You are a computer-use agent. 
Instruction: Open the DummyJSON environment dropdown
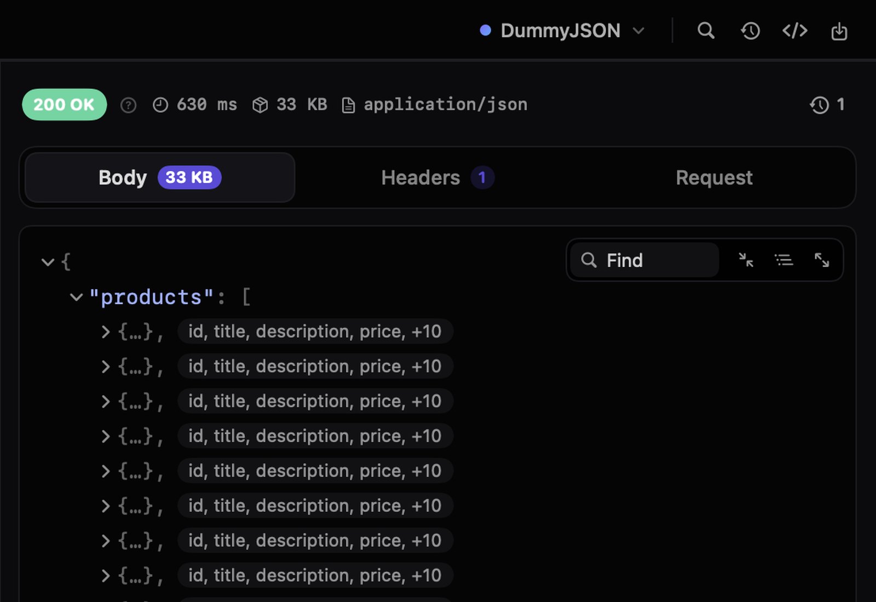(x=562, y=31)
